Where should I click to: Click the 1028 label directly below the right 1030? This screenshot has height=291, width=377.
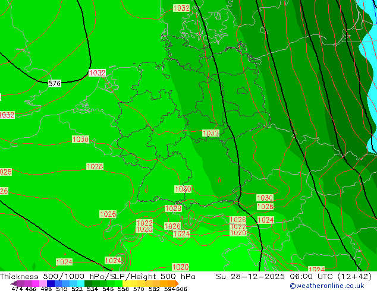click(265, 207)
